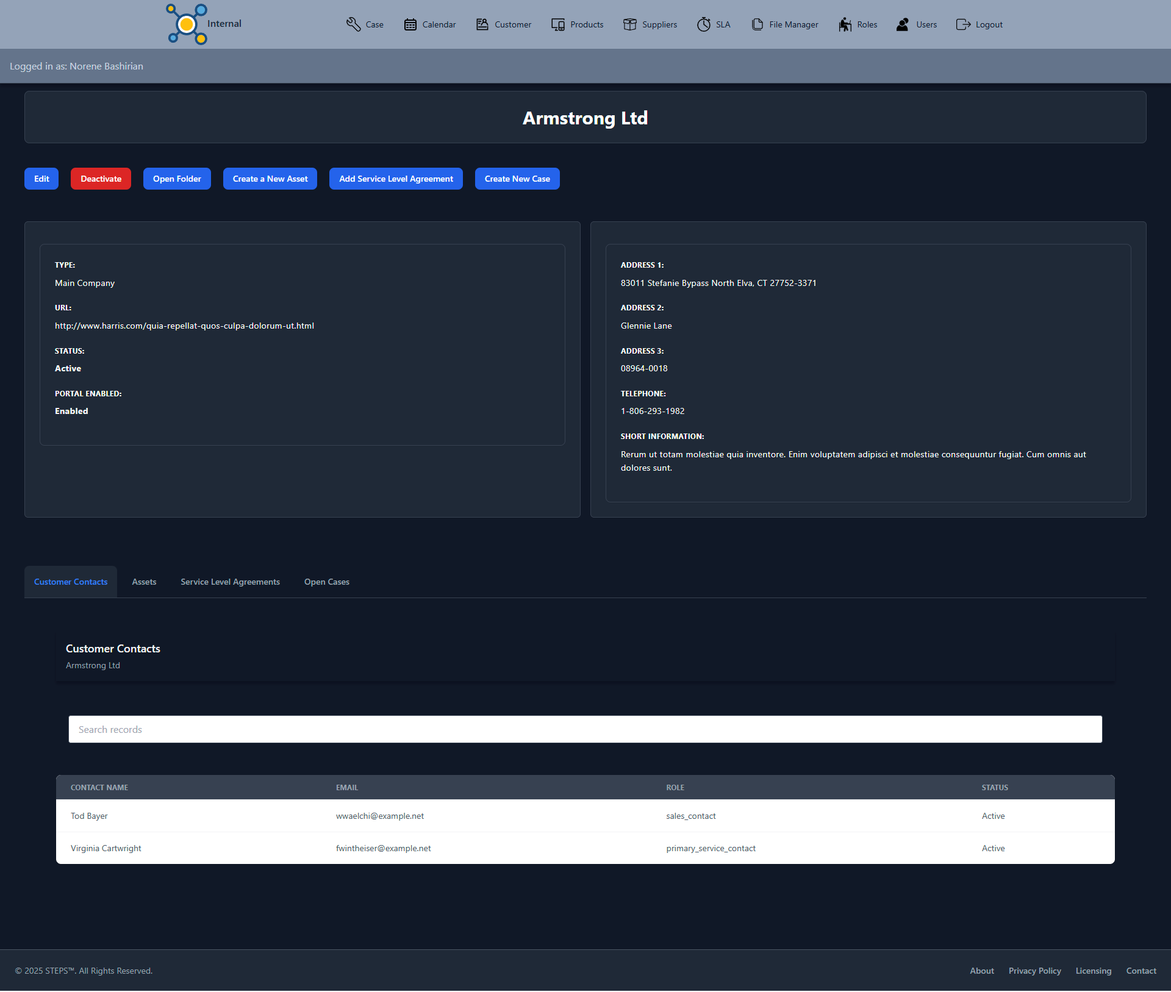The image size is (1171, 992).
Task: Click the File Manager icon
Action: tap(757, 24)
